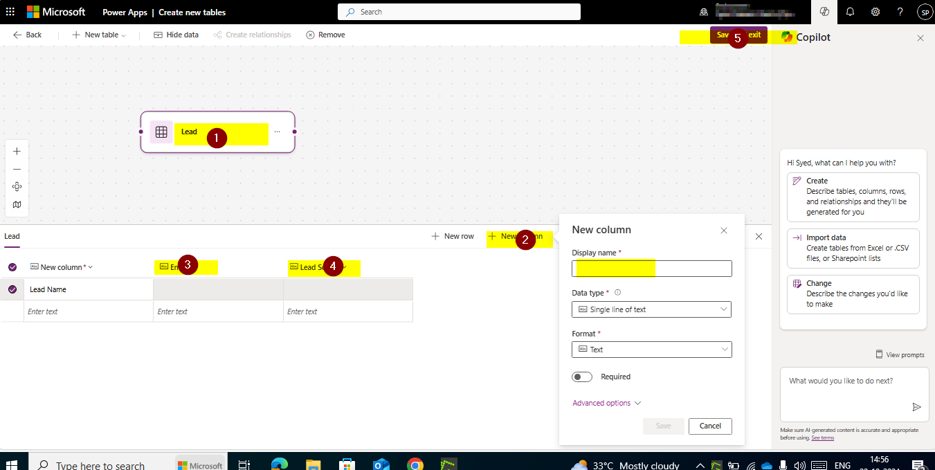Open the Format dropdown showing Text
This screenshot has width=935, height=470.
click(x=651, y=349)
